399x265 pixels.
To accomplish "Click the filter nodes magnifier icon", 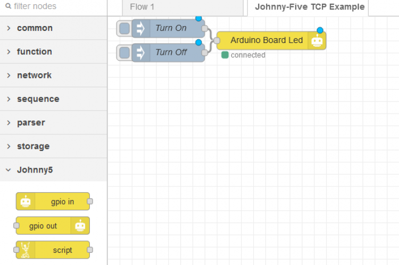I will pos(8,6).
